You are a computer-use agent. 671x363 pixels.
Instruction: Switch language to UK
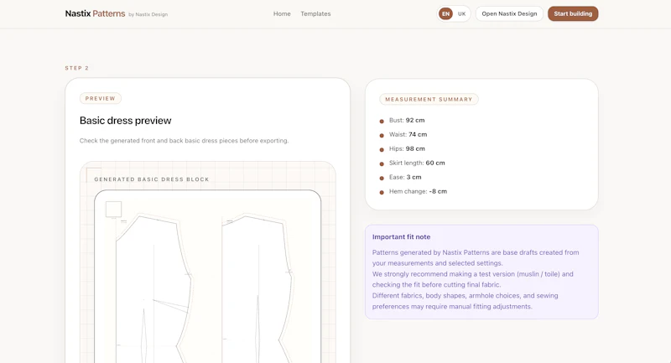(462, 13)
